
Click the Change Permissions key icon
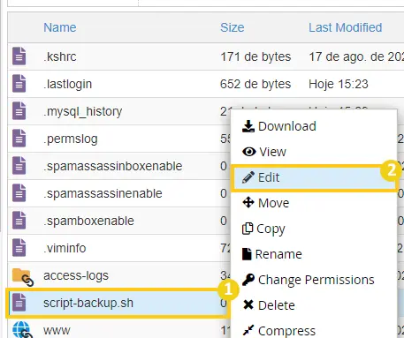[248, 280]
